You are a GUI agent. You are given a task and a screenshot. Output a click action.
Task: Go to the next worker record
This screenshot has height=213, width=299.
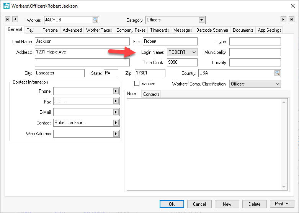(x=283, y=19)
